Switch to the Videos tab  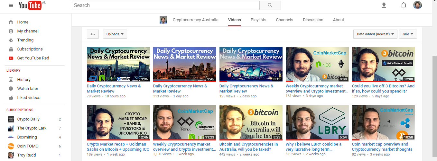pos(235,20)
